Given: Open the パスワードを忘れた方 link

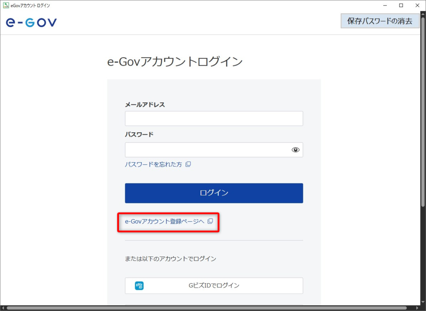Looking at the screenshot, I should click(x=154, y=164).
